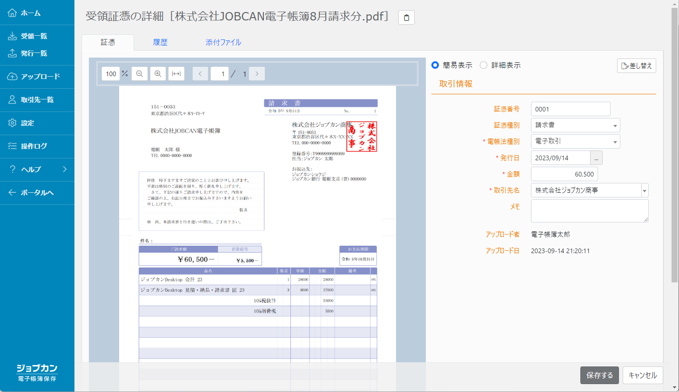The image size is (679, 392).
Task: Click the fit-to-width icon in viewer toolbar
Action: point(176,74)
